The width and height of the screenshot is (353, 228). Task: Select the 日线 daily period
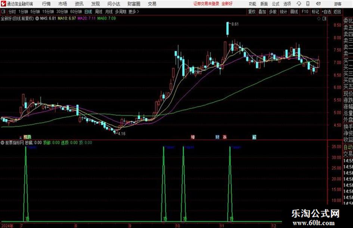pos(88,12)
